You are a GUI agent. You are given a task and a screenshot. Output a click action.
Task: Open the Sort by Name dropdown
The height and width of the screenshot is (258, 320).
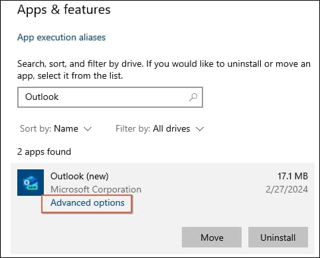point(56,128)
